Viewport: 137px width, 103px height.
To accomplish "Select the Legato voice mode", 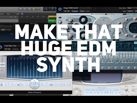I will point(100,14).
